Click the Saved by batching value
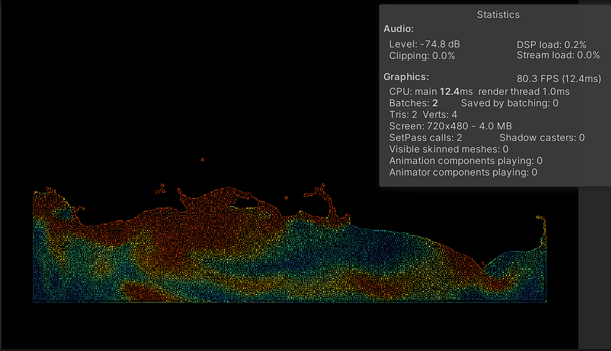The image size is (611, 351). [x=510, y=103]
